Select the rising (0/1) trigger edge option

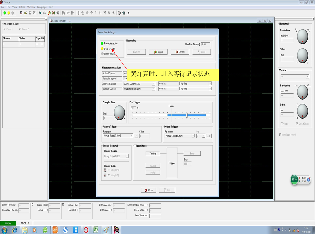109,175
